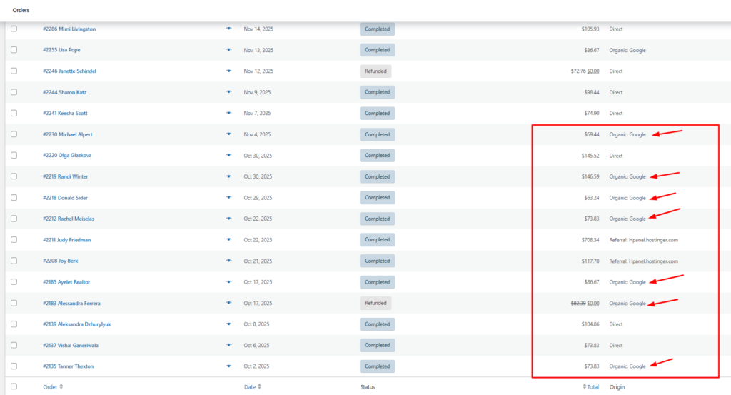The image size is (731, 395).
Task: Click the Orders page heading
Action: point(21,10)
